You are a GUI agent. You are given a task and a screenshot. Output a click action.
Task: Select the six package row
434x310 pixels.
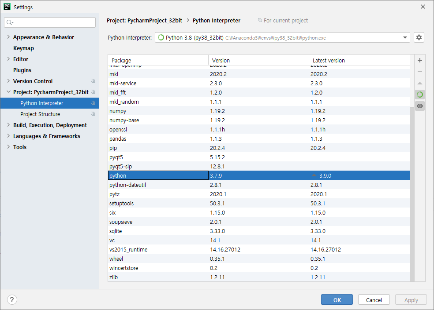259,212
